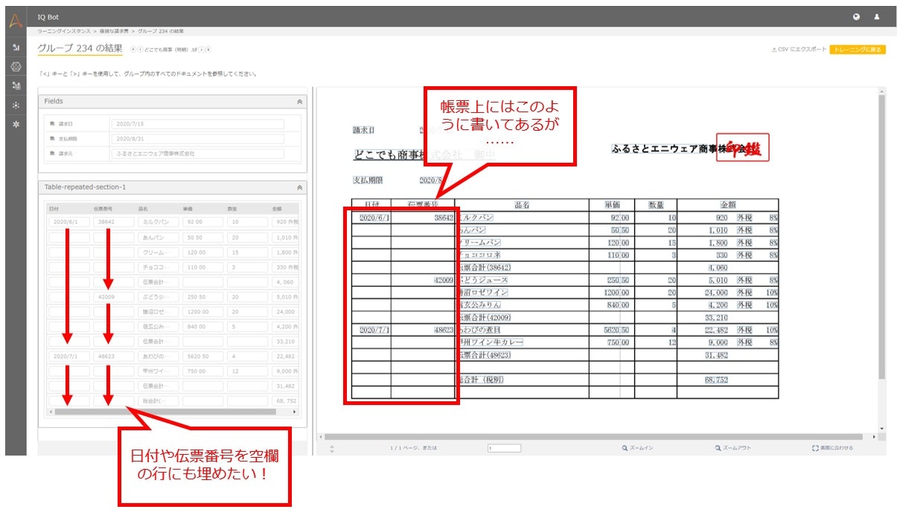
Task: Click the 単価 cell containing 5620 50
Action: pyautogui.click(x=203, y=357)
